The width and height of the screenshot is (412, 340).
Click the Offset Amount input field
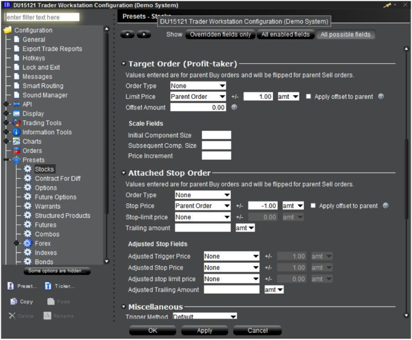[x=198, y=107]
